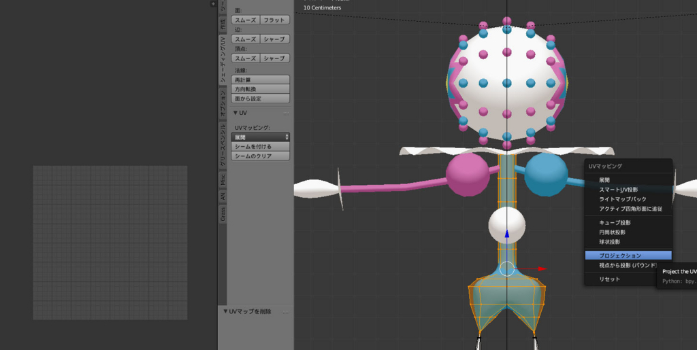Choose 展開 in the UVマッピング menu

coord(628,180)
